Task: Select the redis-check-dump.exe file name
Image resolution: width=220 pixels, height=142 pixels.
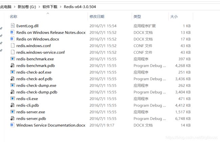Action: coord(36,85)
